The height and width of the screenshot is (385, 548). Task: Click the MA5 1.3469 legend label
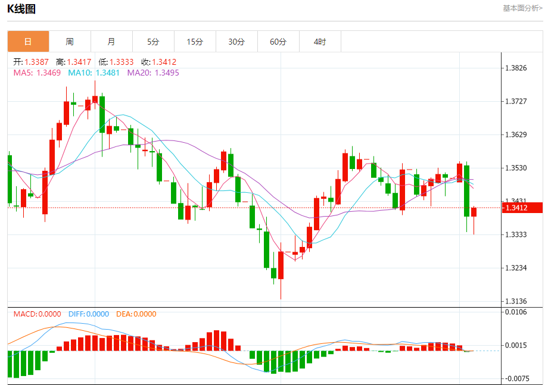[37, 73]
